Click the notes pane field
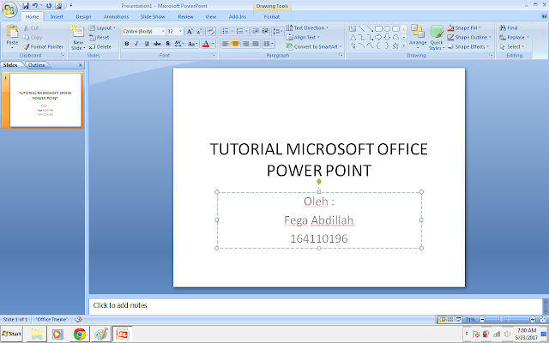This screenshot has width=549, height=343. (x=316, y=307)
